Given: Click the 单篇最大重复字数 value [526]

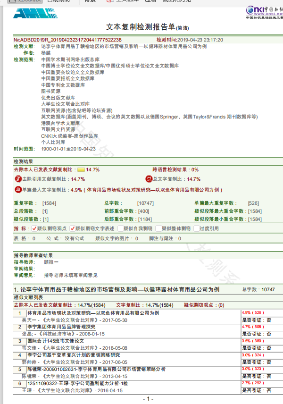Looking at the screenshot, I should [x=253, y=203].
